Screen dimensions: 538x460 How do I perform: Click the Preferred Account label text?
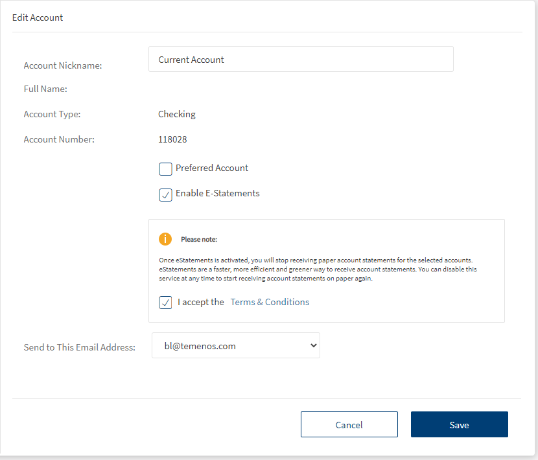(x=212, y=168)
